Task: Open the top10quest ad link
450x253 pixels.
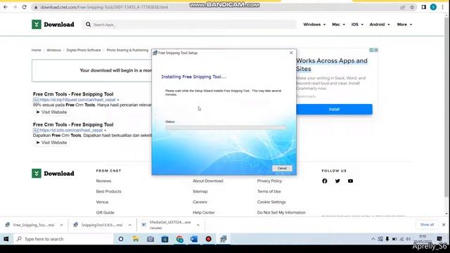Action: (77, 100)
